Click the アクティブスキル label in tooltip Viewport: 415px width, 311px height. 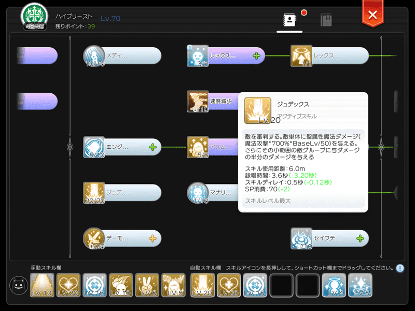pos(297,116)
